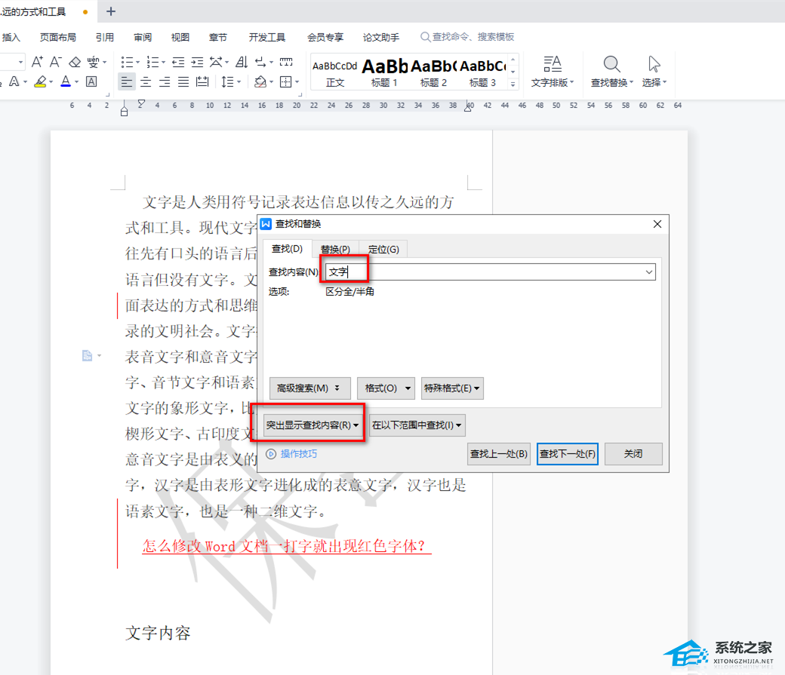Open the 论文助手 tab
Screen dimensions: 785x675
(381, 38)
